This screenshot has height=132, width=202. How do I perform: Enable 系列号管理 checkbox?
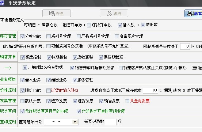pos(49,37)
